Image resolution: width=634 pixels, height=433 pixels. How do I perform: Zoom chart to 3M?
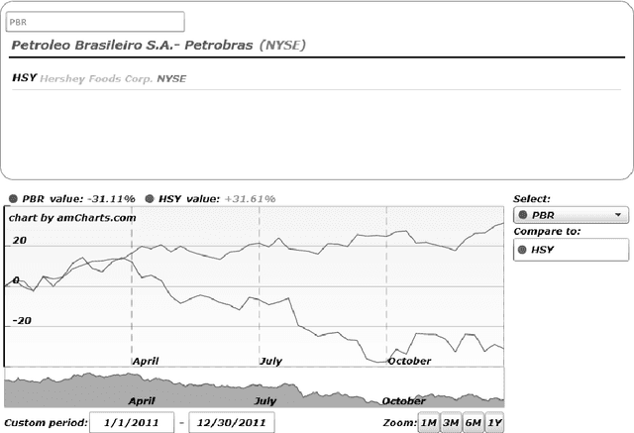[x=450, y=423]
